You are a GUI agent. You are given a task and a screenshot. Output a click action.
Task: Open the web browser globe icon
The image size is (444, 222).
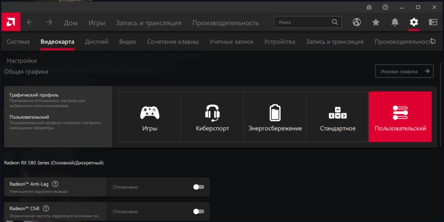(x=357, y=22)
